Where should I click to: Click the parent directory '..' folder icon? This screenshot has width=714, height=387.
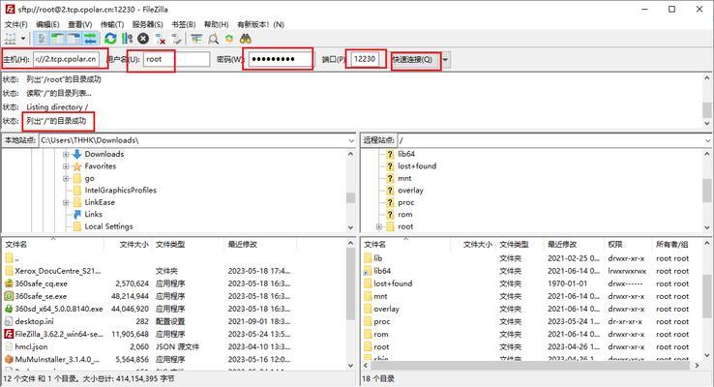tap(9, 258)
